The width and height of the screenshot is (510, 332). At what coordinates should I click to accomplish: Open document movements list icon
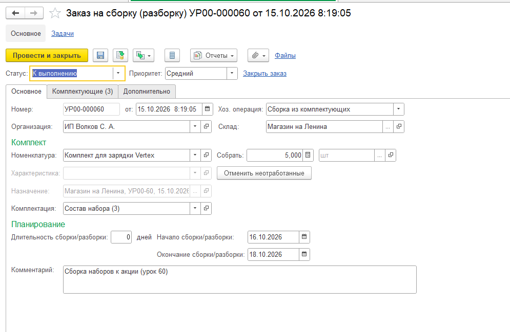click(172, 55)
